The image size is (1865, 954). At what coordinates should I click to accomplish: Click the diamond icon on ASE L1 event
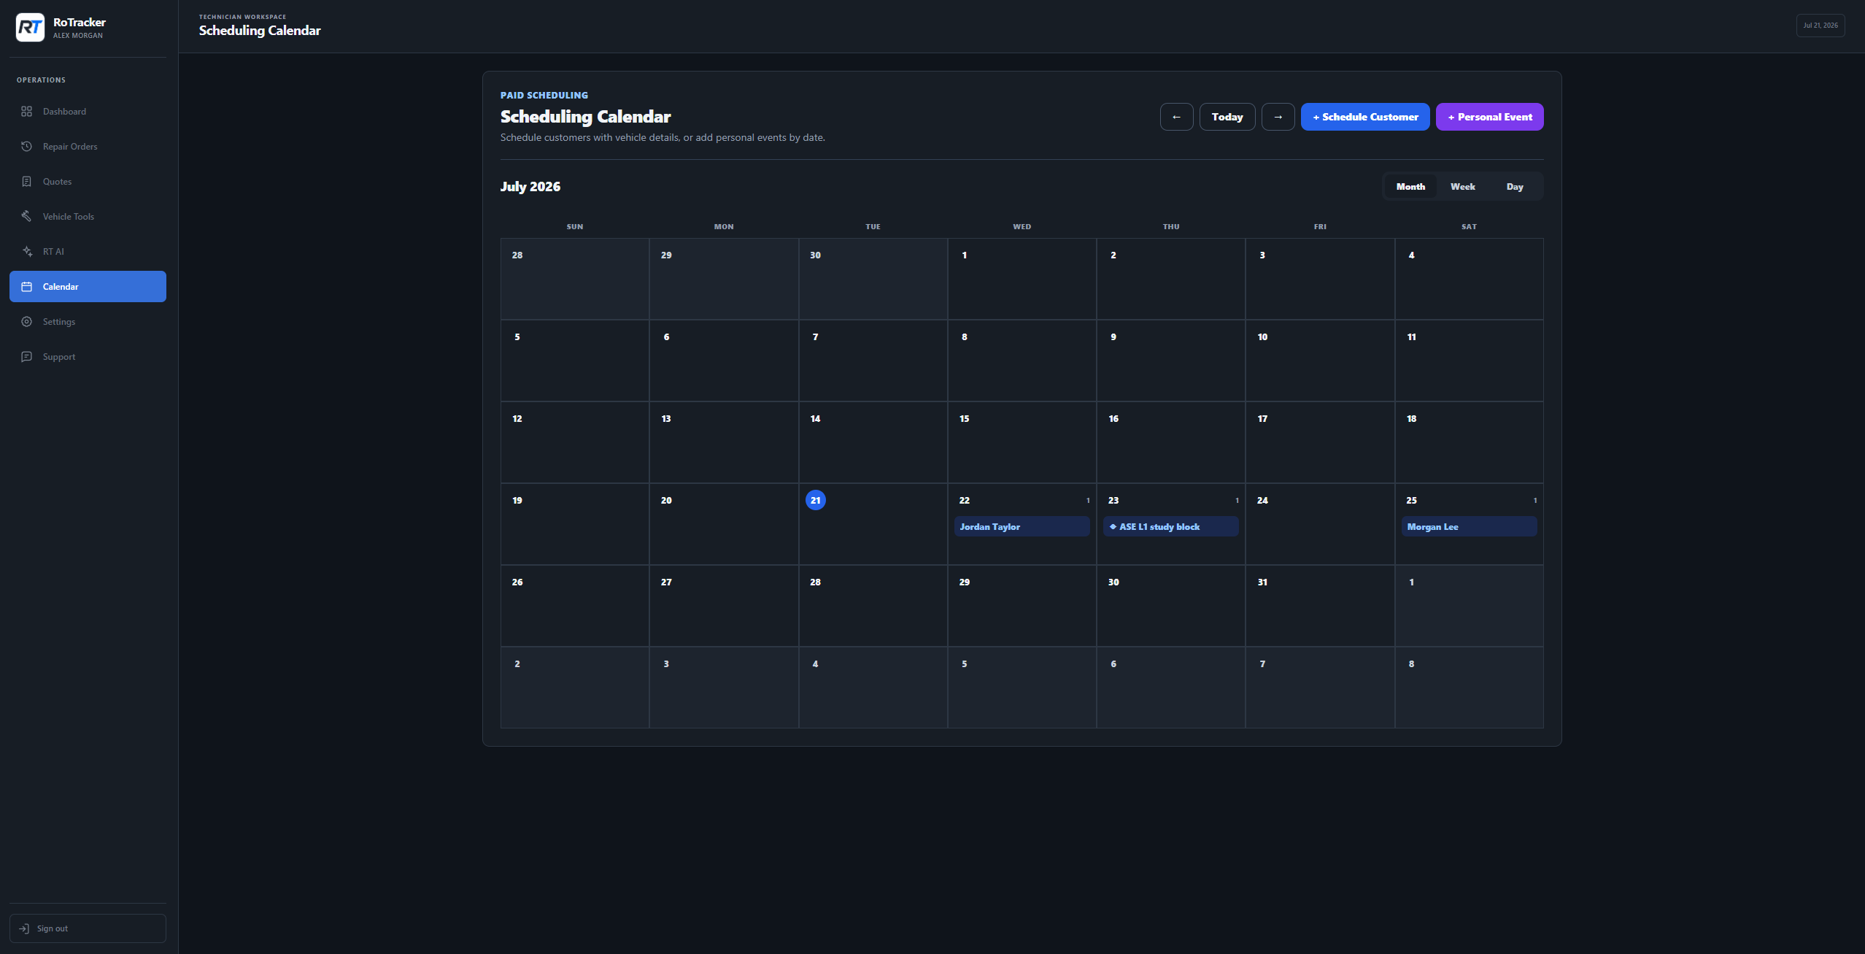(1113, 526)
